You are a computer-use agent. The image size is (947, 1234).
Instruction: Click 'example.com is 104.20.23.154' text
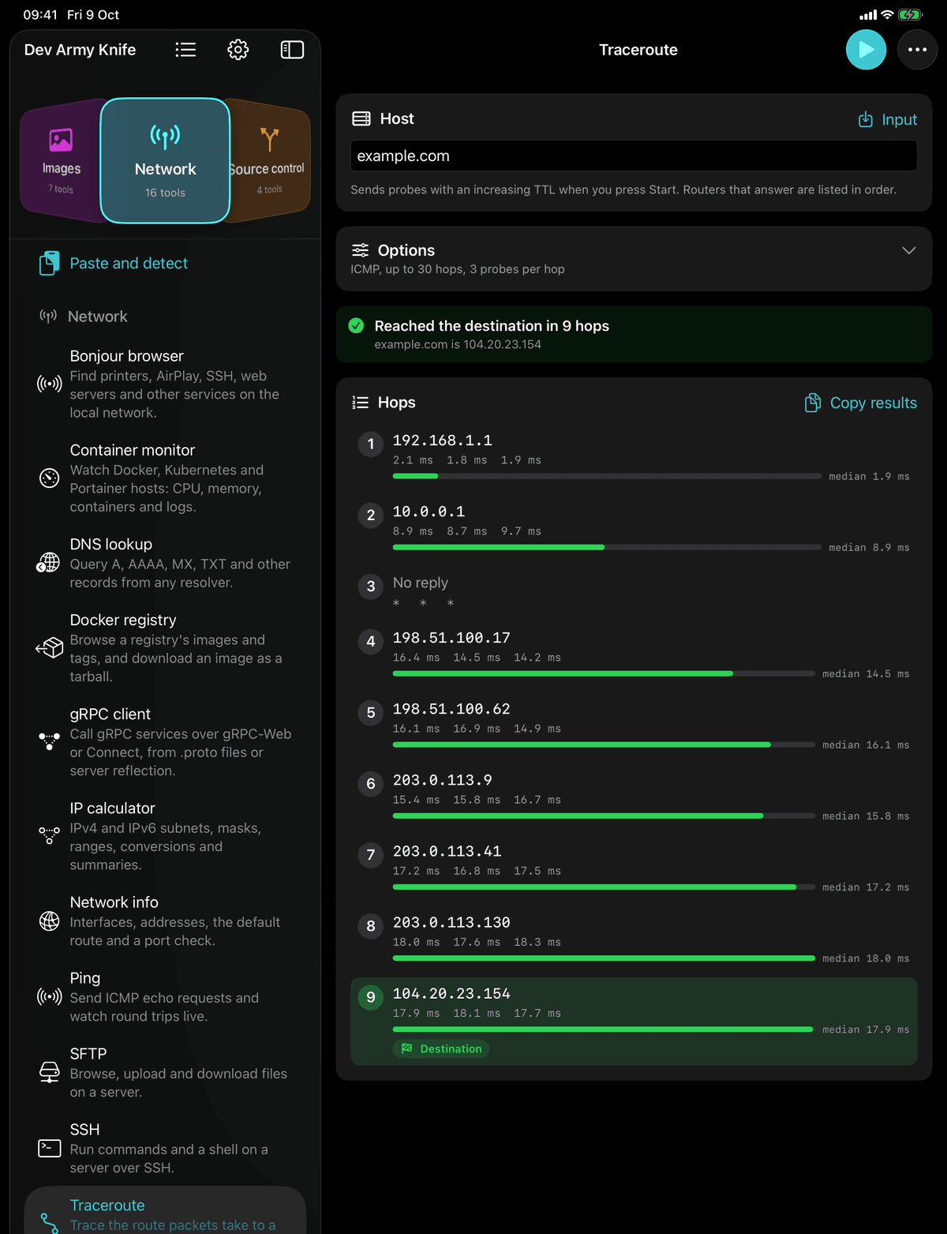pyautogui.click(x=458, y=344)
